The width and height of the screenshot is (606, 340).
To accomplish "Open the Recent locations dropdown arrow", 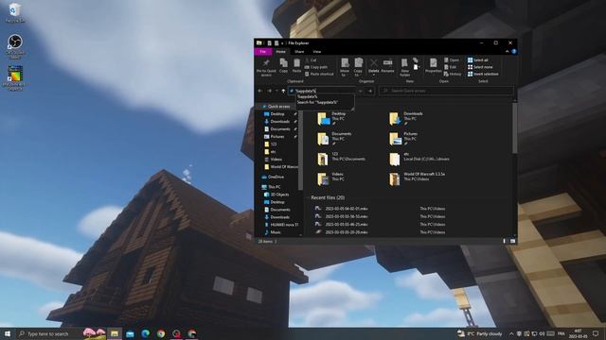I will coord(276,91).
